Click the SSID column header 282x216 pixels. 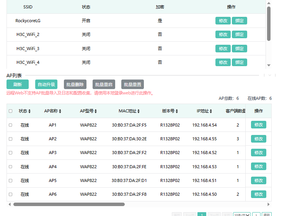pos(28,7)
